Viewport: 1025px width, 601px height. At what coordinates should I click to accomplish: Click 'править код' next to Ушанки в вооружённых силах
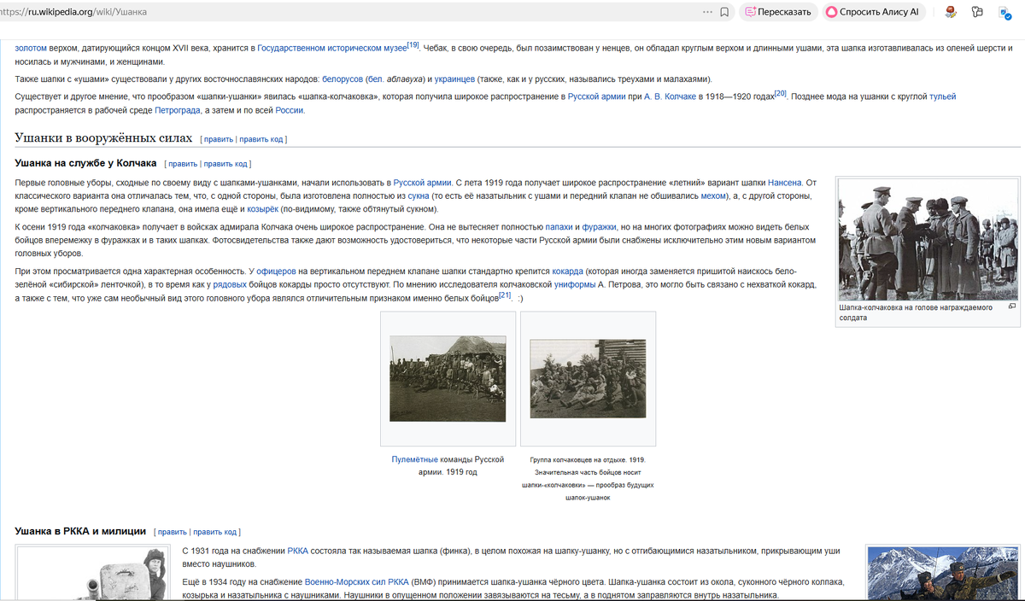[261, 138]
